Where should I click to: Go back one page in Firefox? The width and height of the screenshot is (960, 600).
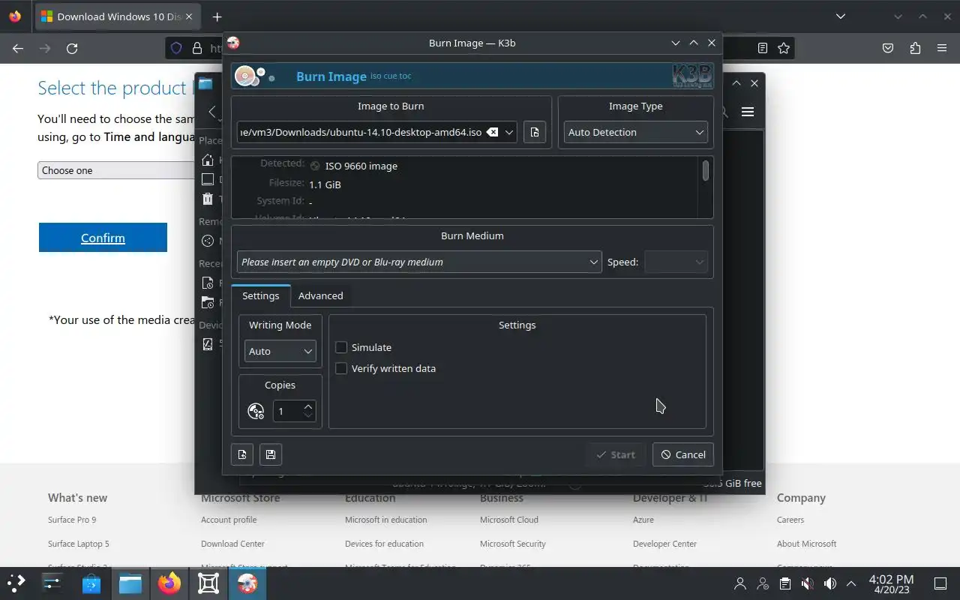pyautogui.click(x=18, y=48)
